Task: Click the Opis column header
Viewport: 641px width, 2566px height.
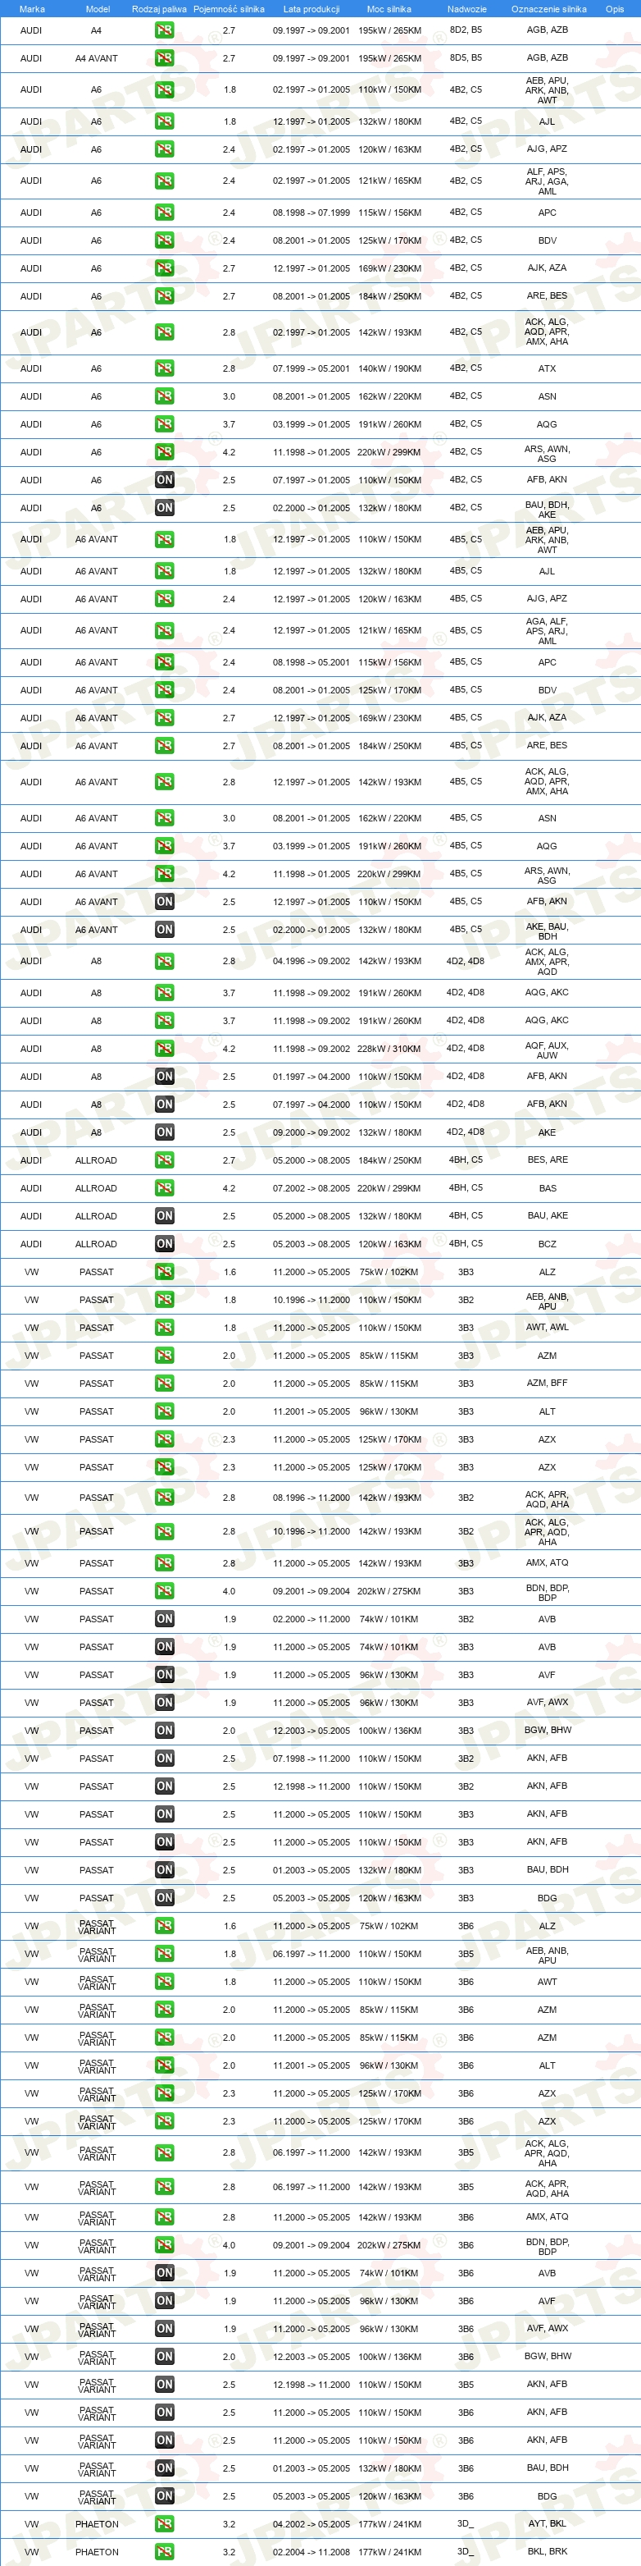Action: click(615, 9)
